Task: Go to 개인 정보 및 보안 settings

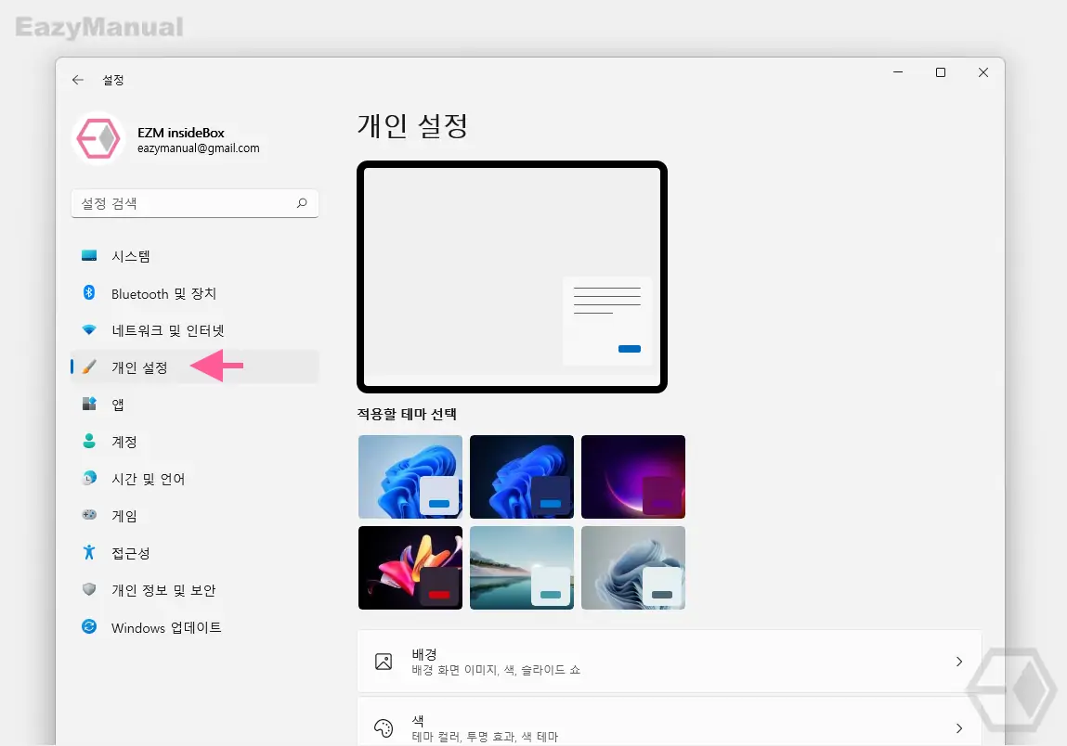Action: click(x=195, y=589)
